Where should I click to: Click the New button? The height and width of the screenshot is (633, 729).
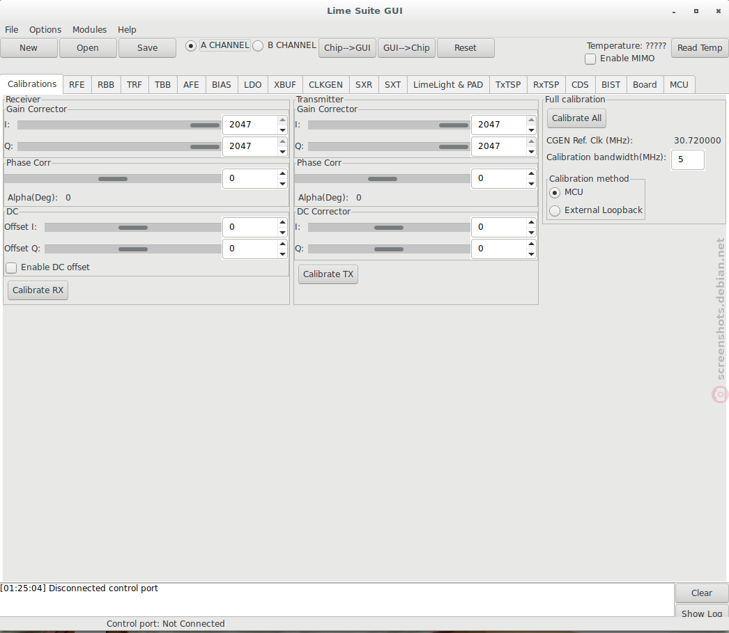pyautogui.click(x=29, y=48)
